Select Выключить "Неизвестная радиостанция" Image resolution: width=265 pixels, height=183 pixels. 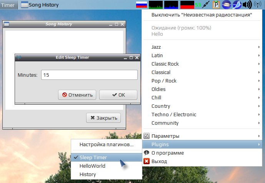coord(202,15)
